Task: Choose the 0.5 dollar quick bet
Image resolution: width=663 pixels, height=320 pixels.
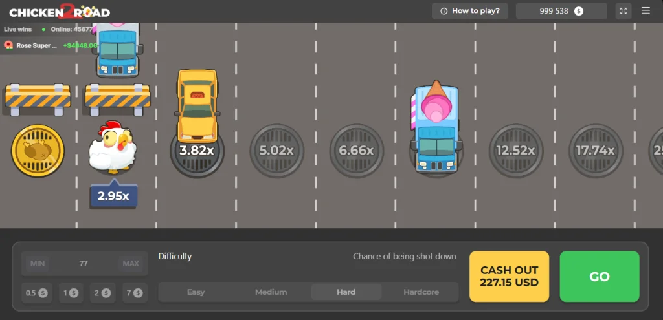Action: (37, 293)
